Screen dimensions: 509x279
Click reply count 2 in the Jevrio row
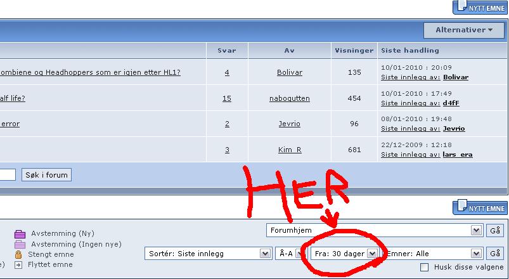click(227, 124)
